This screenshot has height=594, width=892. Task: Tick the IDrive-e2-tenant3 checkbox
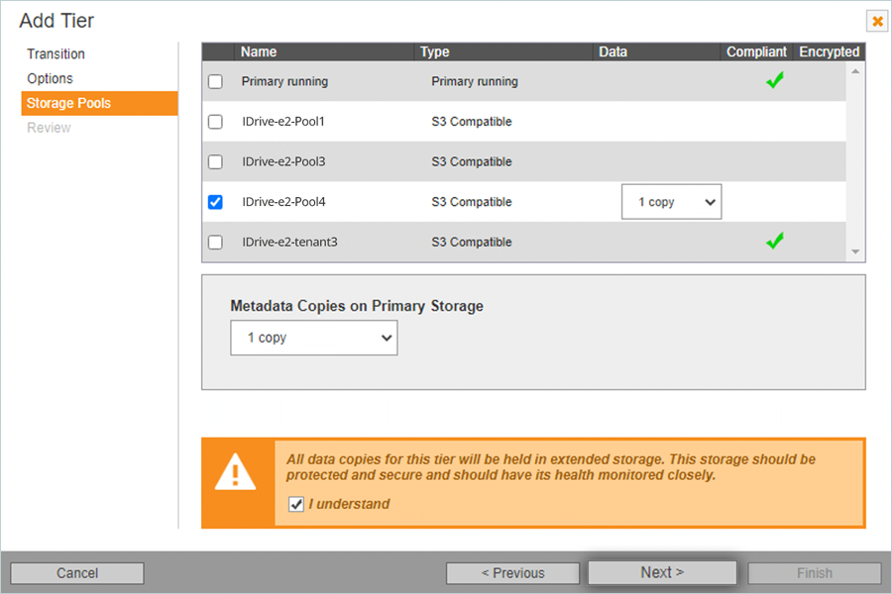[x=215, y=242]
